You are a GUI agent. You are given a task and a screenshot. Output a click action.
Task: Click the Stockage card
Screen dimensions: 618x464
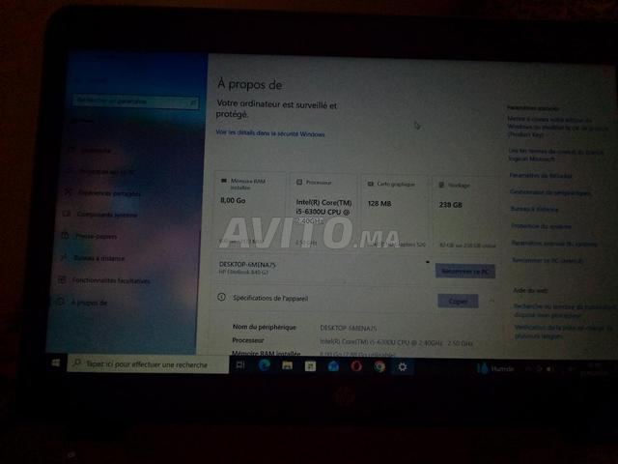[465, 214]
